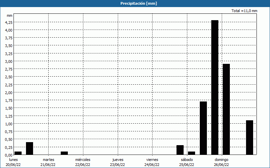
Task: Click the 4,00 y-axis value
Action: [x=9, y=30]
